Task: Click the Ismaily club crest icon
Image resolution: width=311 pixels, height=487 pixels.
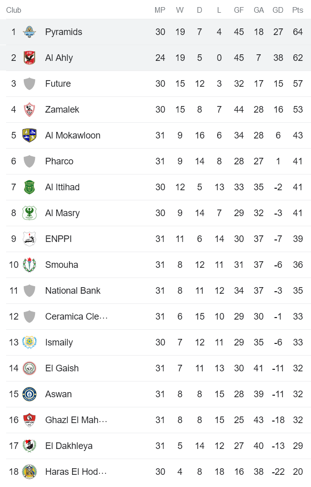Action: 29,342
